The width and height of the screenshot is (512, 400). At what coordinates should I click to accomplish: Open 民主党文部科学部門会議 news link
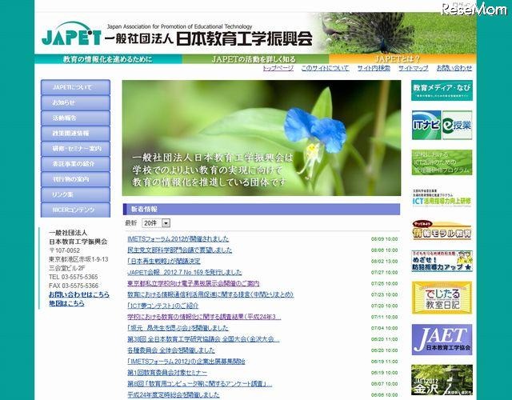[179, 250]
